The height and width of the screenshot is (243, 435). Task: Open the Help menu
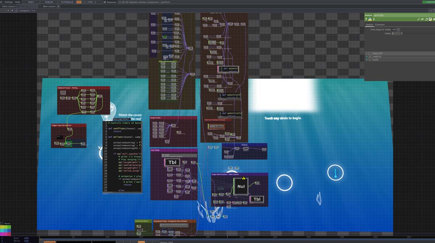[17, 2]
